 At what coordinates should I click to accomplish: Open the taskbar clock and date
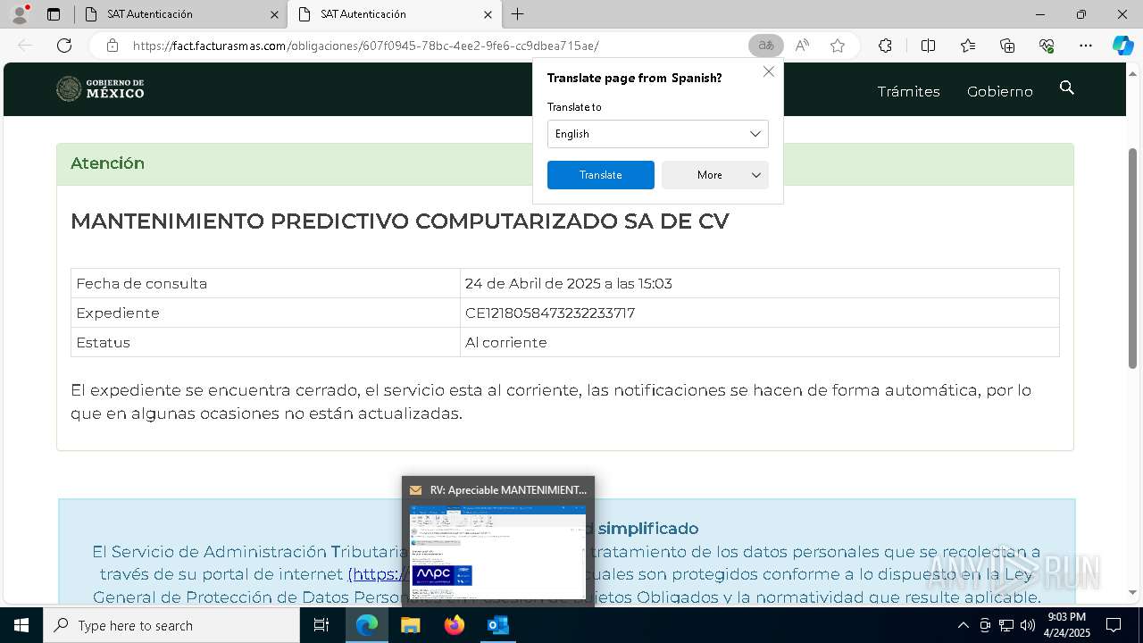[x=1066, y=625]
